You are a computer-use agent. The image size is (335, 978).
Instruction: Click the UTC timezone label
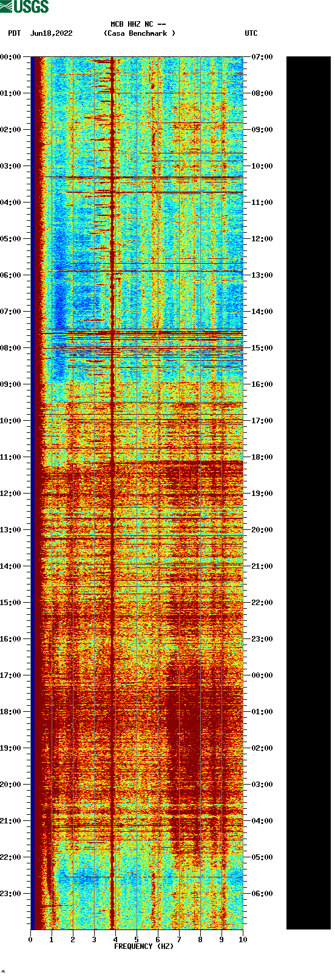point(251,33)
